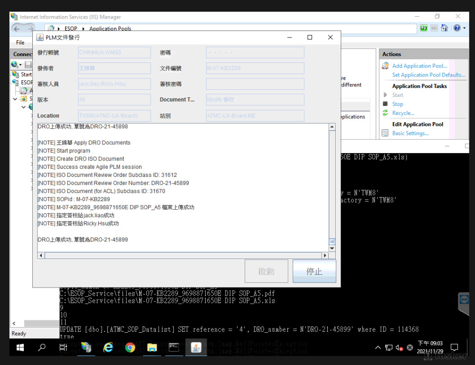Image resolution: width=475 pixels, height=365 pixels.
Task: Click the Stop link under Application Pool Tasks
Action: click(398, 104)
